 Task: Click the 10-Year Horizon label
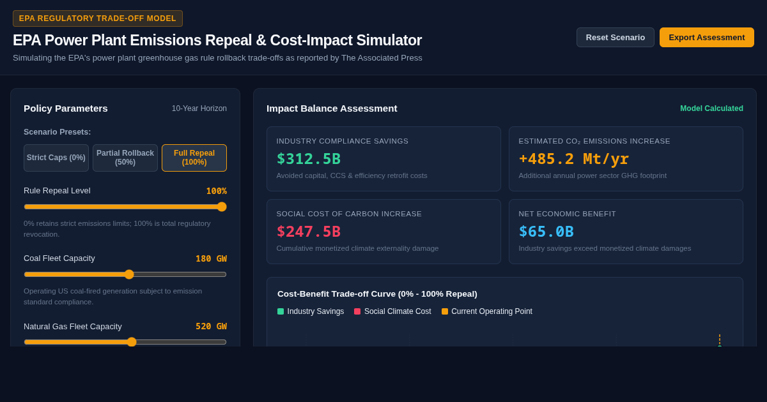199,108
